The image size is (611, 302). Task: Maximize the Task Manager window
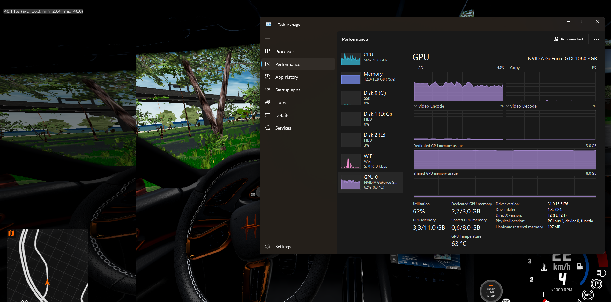click(583, 21)
